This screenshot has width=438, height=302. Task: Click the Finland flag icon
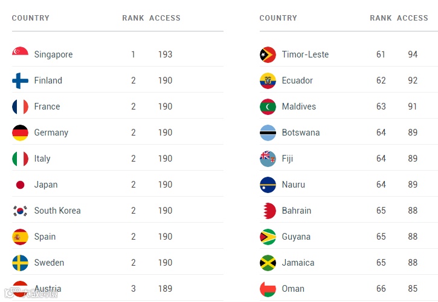(x=20, y=80)
